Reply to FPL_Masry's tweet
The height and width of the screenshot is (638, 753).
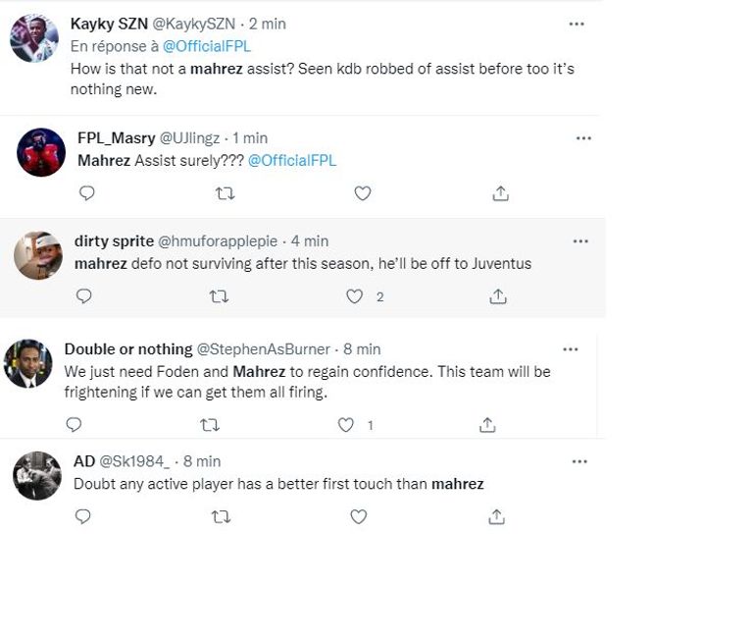click(x=87, y=193)
